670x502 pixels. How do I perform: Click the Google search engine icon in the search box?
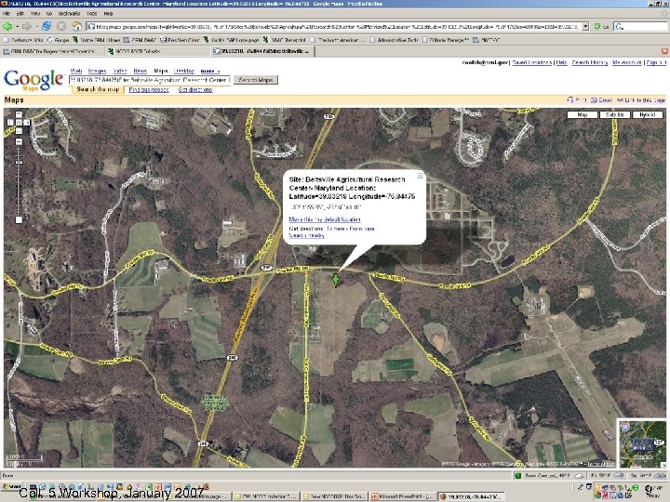pos(619,26)
